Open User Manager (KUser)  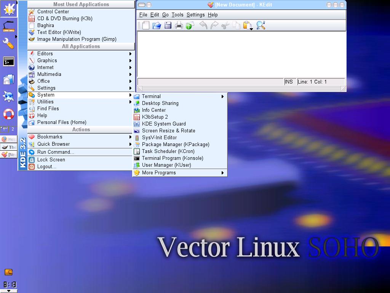(x=180, y=165)
